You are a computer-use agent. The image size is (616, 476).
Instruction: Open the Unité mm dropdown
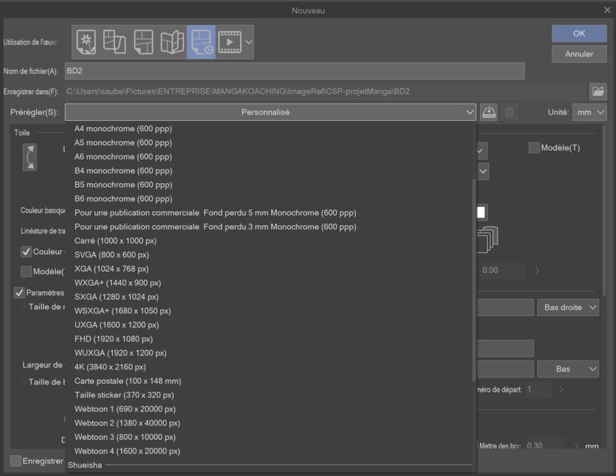point(590,113)
